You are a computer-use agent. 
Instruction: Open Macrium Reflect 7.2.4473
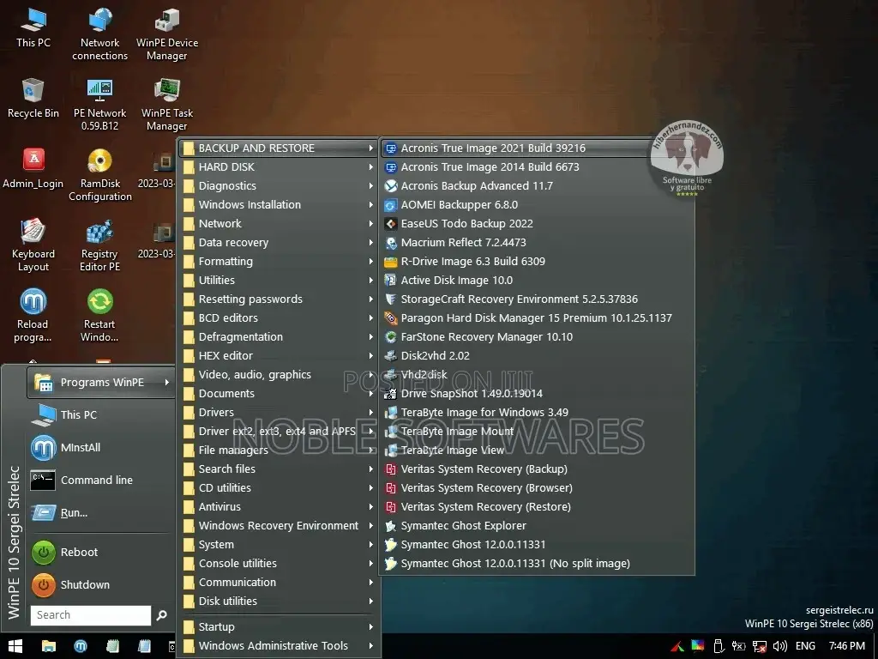pos(537,243)
